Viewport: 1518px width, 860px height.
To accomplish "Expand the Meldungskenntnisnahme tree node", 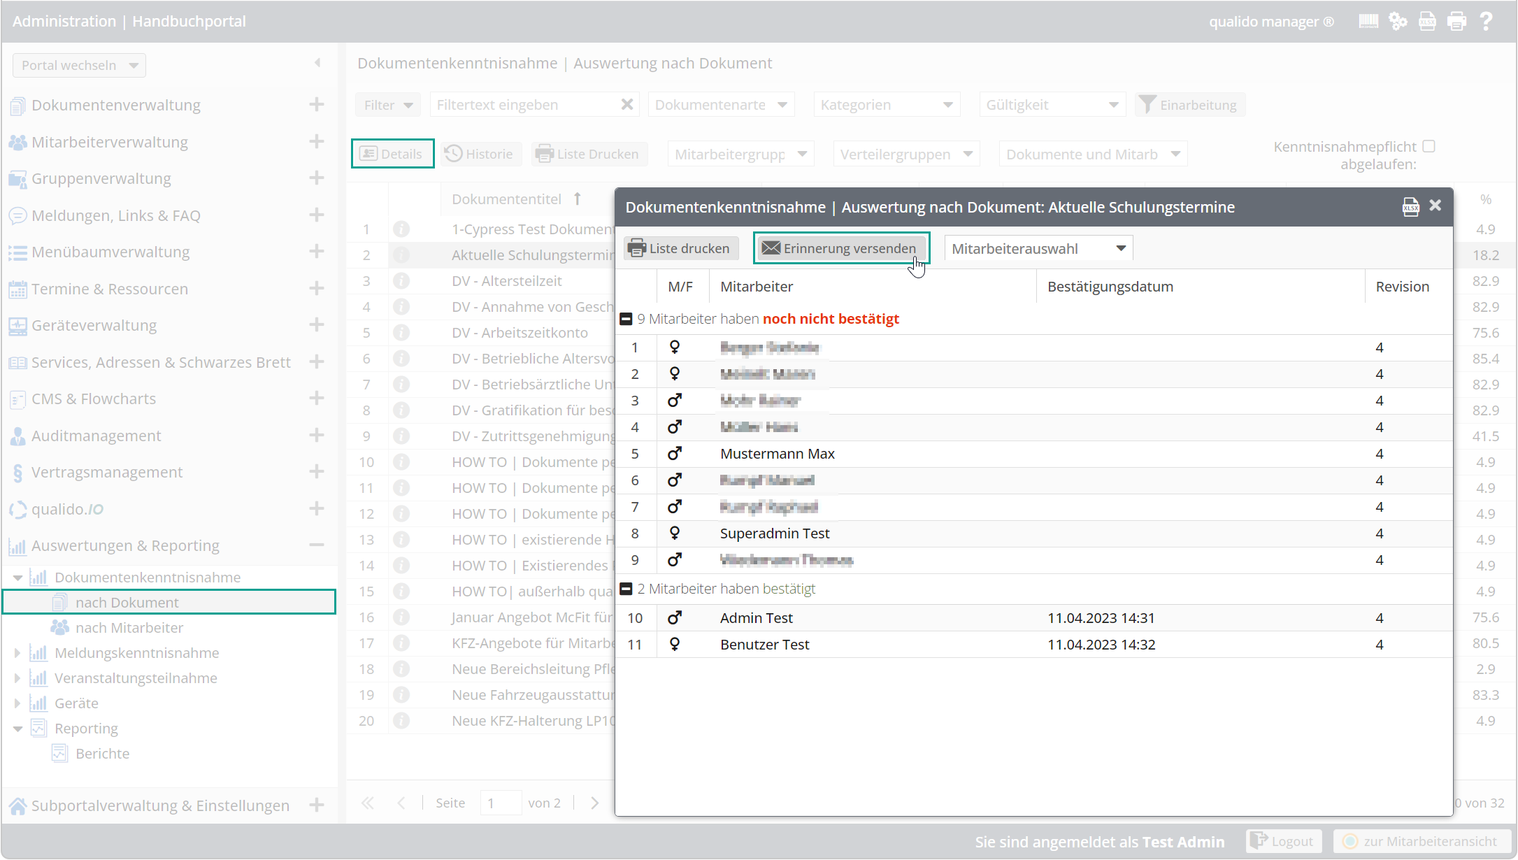I will (x=17, y=653).
